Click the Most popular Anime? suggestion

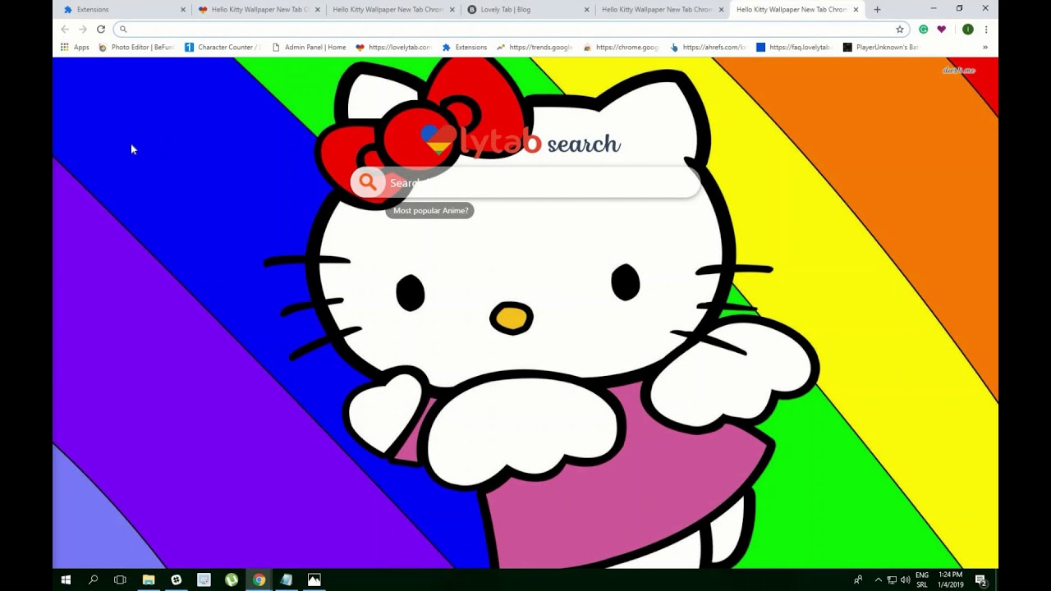click(430, 211)
